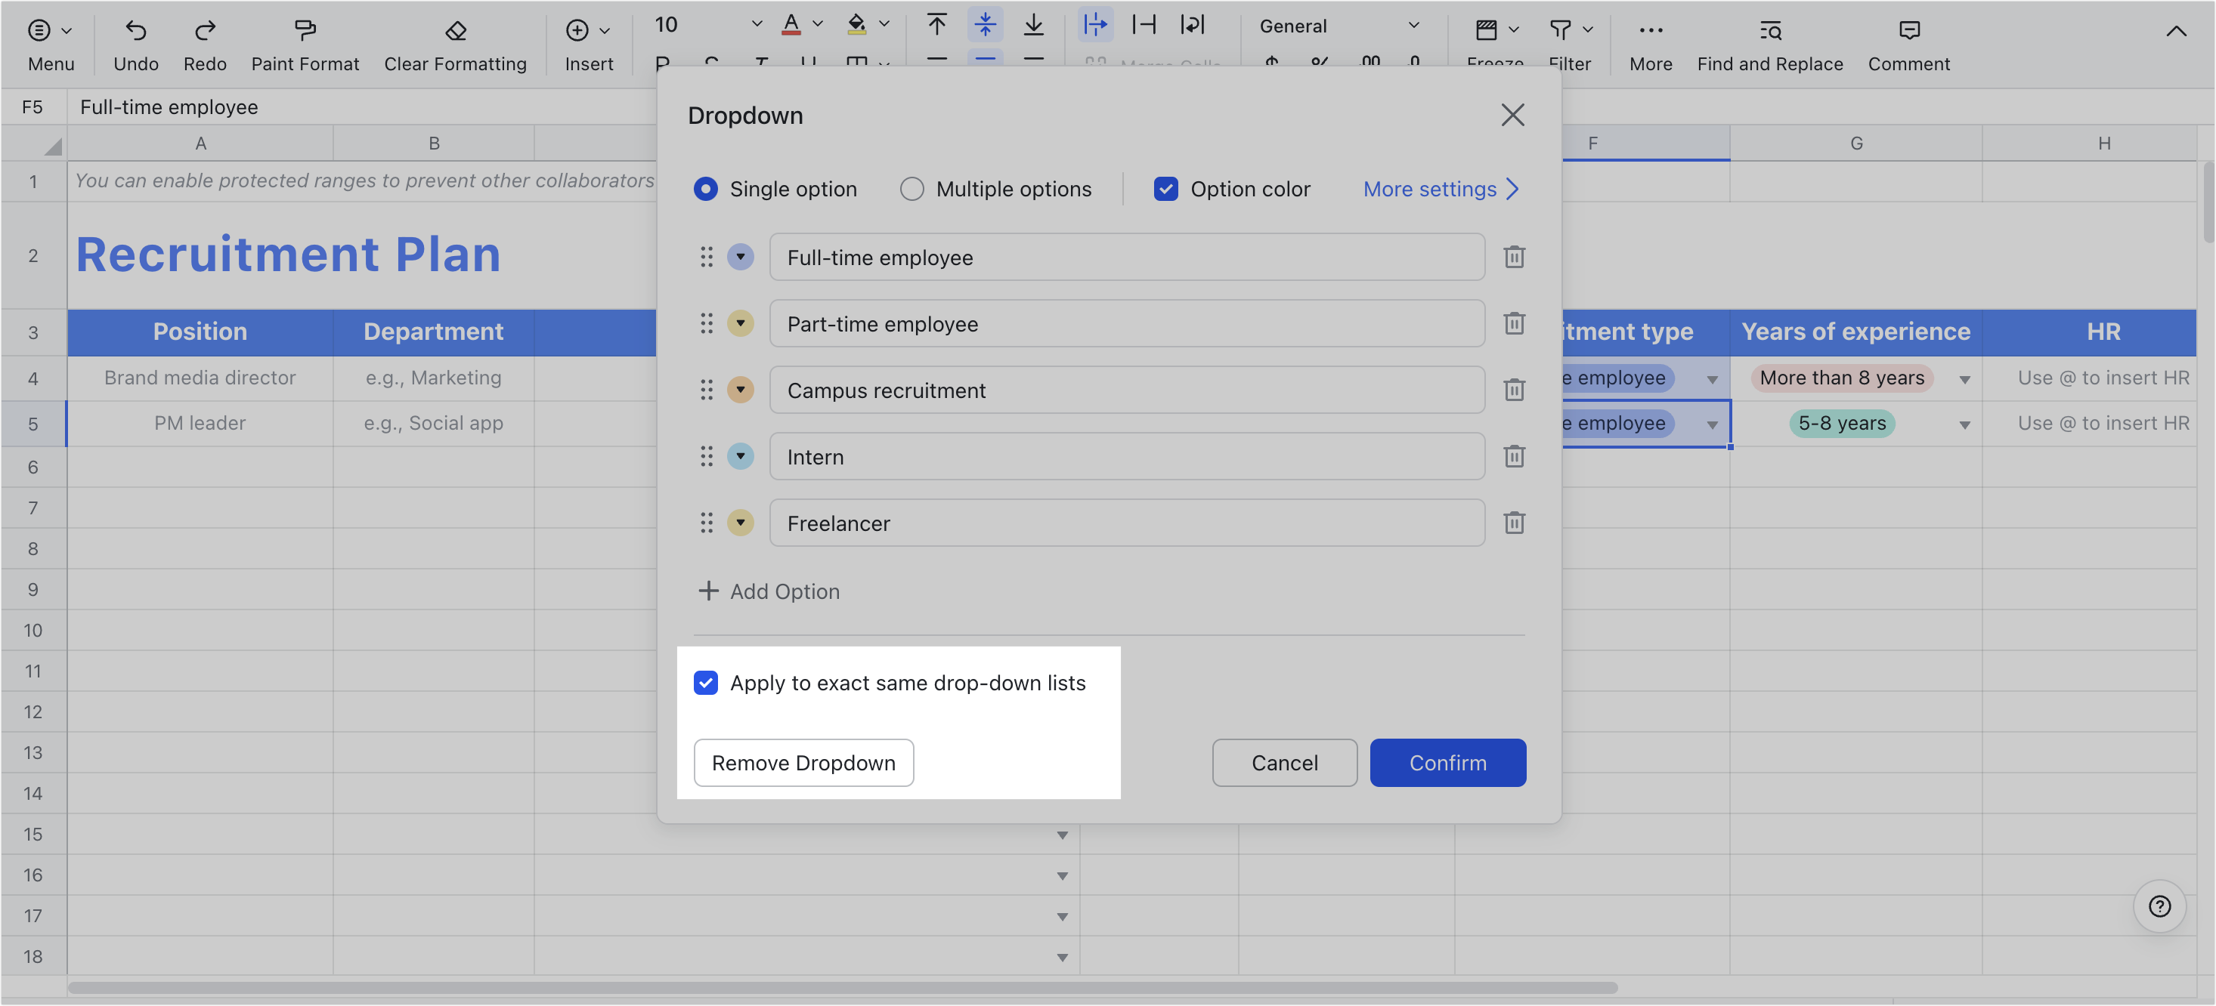Viewport: 2216px width, 1006px height.
Task: Expand the General number format dropdown
Action: (1413, 25)
